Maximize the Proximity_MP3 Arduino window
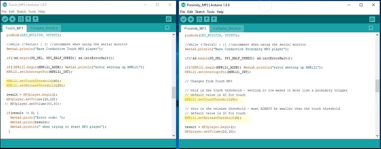 point(361,5)
